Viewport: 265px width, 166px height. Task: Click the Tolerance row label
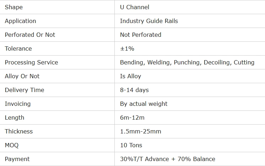click(18, 48)
